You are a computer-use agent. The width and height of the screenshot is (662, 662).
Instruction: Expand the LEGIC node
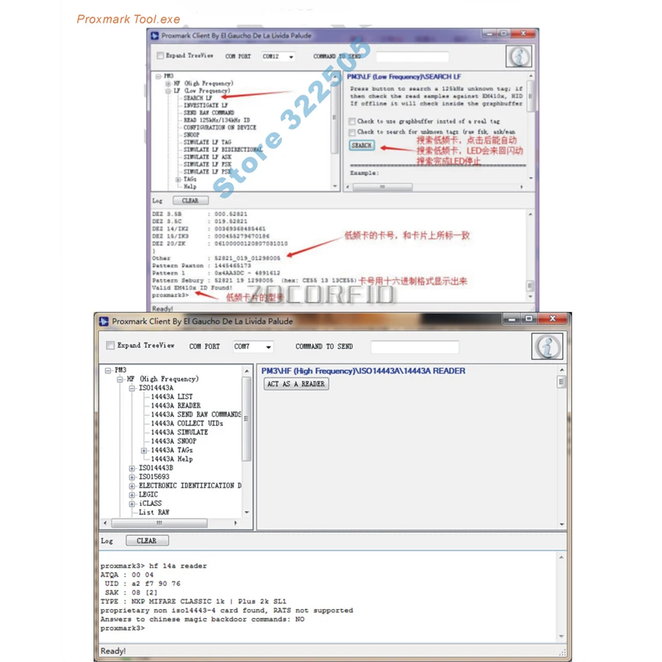coord(132,495)
